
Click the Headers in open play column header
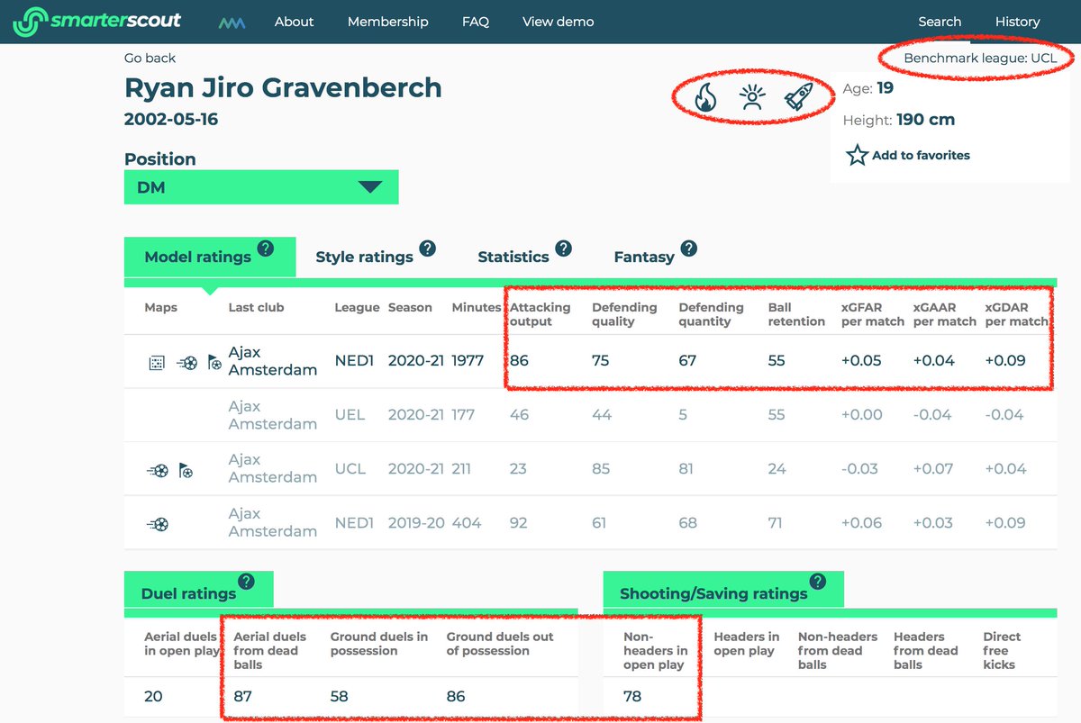click(747, 644)
